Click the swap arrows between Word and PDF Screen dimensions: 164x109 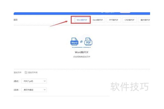(x=81, y=42)
